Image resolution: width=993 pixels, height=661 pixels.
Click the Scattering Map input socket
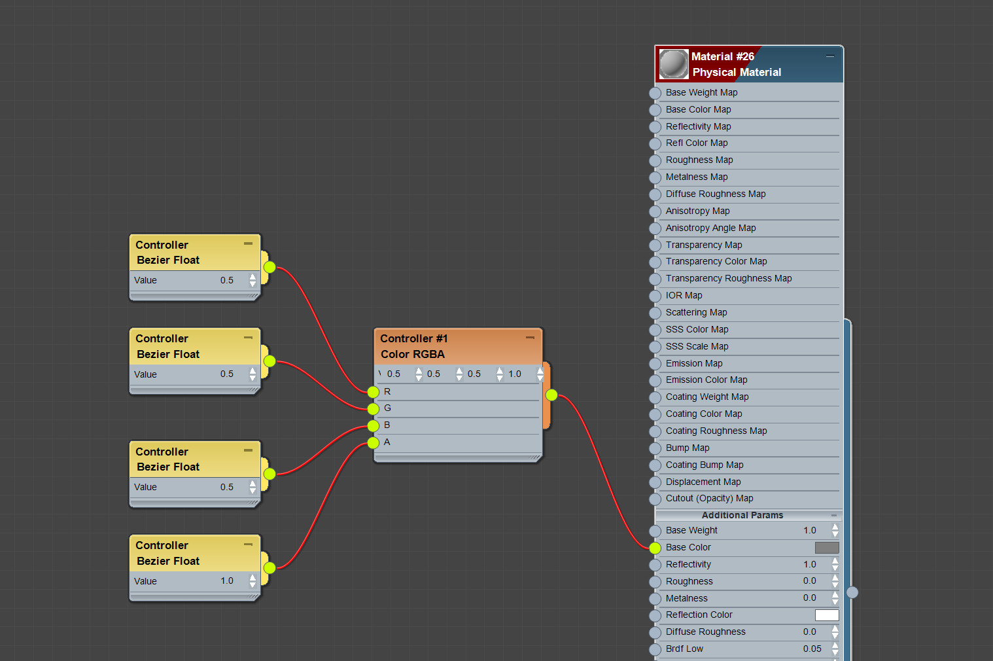(655, 313)
